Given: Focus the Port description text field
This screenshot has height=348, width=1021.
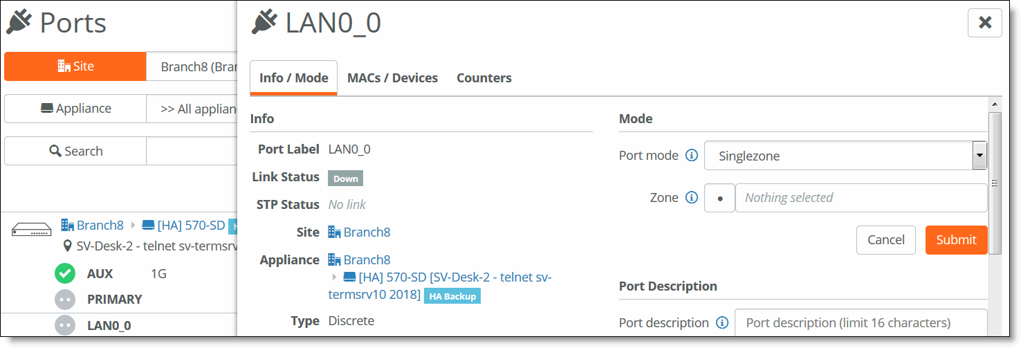Looking at the screenshot, I should (x=861, y=323).
